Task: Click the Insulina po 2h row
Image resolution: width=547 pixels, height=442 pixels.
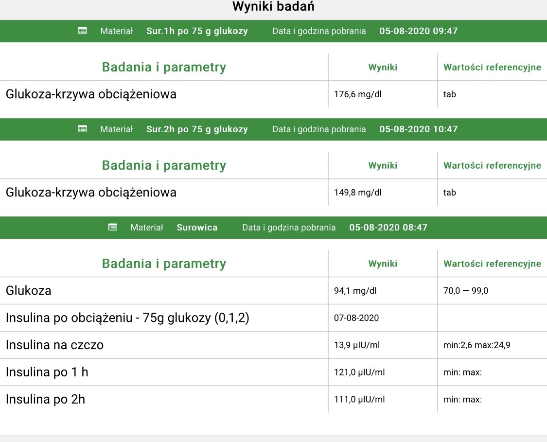Action: [45, 400]
